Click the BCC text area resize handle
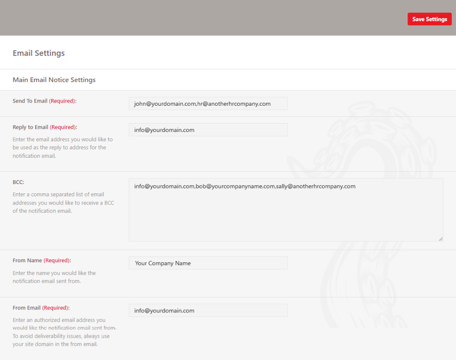 click(x=440, y=239)
